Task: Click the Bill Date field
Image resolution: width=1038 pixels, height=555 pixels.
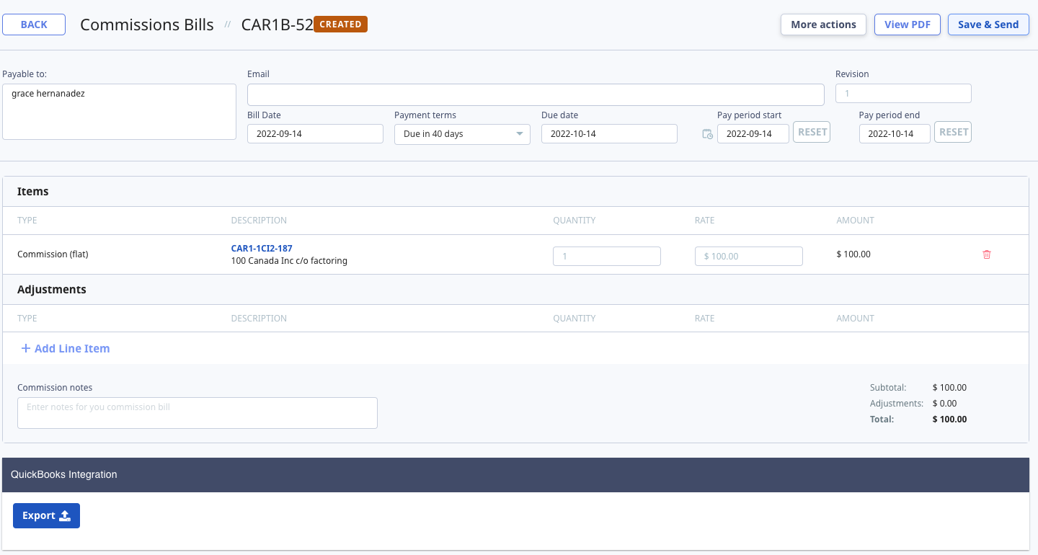Action: pyautogui.click(x=315, y=133)
